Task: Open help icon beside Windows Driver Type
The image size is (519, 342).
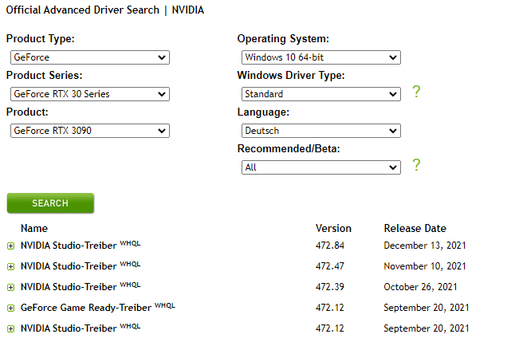Action: 416,92
